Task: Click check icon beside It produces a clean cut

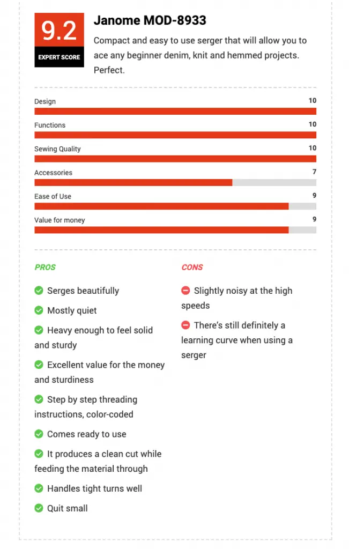Action: pyautogui.click(x=39, y=454)
